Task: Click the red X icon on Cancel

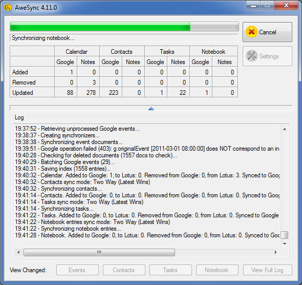Action: [251, 32]
